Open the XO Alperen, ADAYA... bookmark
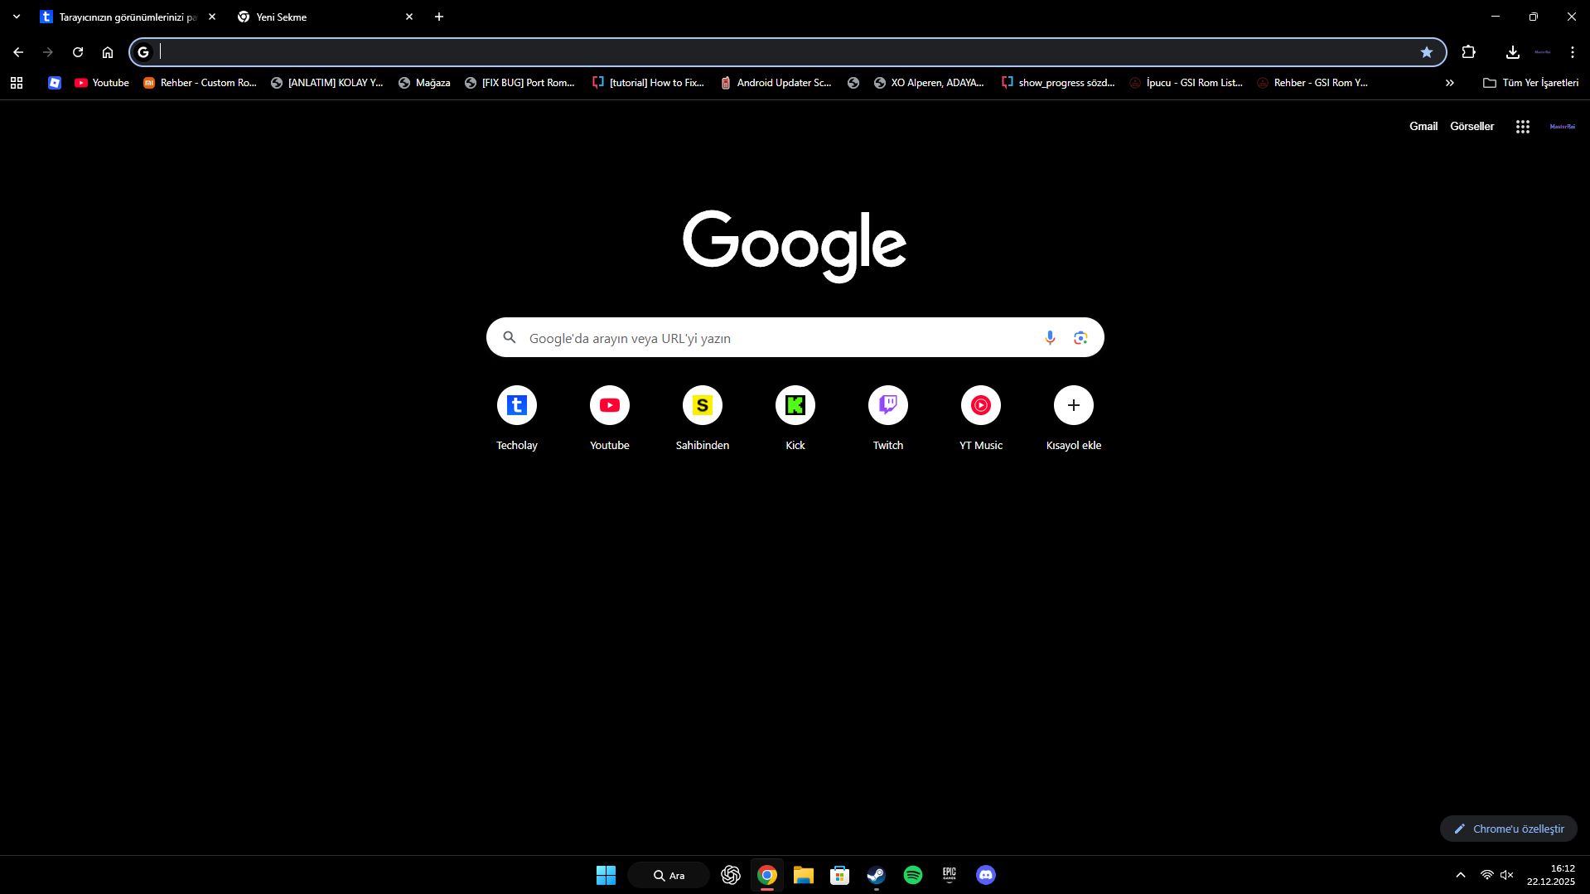The image size is (1590, 894). 929,83
